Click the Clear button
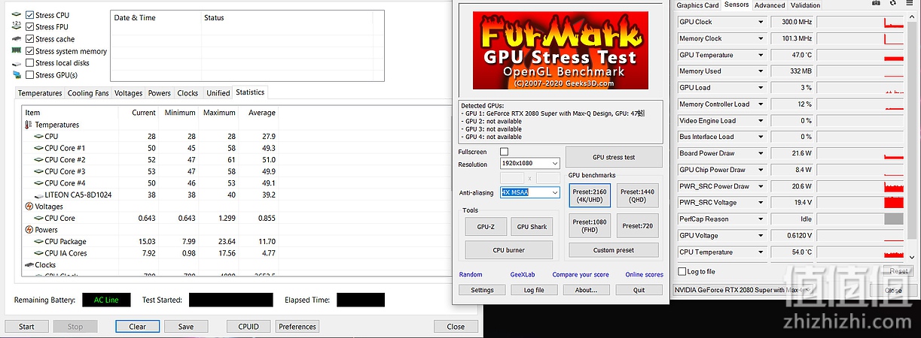 click(x=137, y=327)
